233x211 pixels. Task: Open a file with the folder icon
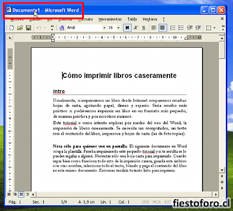tap(20, 28)
